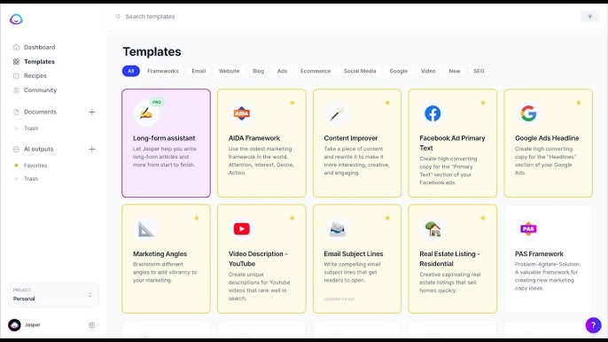Toggle the theme button in top-right corner

coord(589,16)
